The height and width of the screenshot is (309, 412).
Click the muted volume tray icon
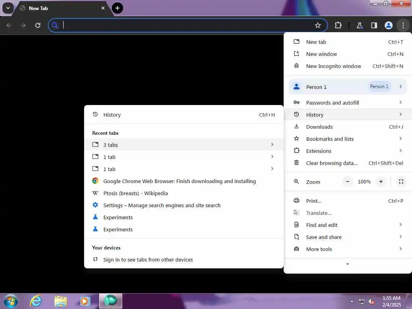coord(371,302)
